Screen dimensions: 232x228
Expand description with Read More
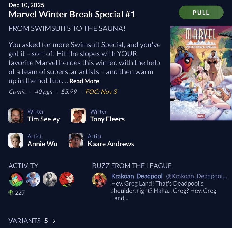pyautogui.click(x=84, y=81)
